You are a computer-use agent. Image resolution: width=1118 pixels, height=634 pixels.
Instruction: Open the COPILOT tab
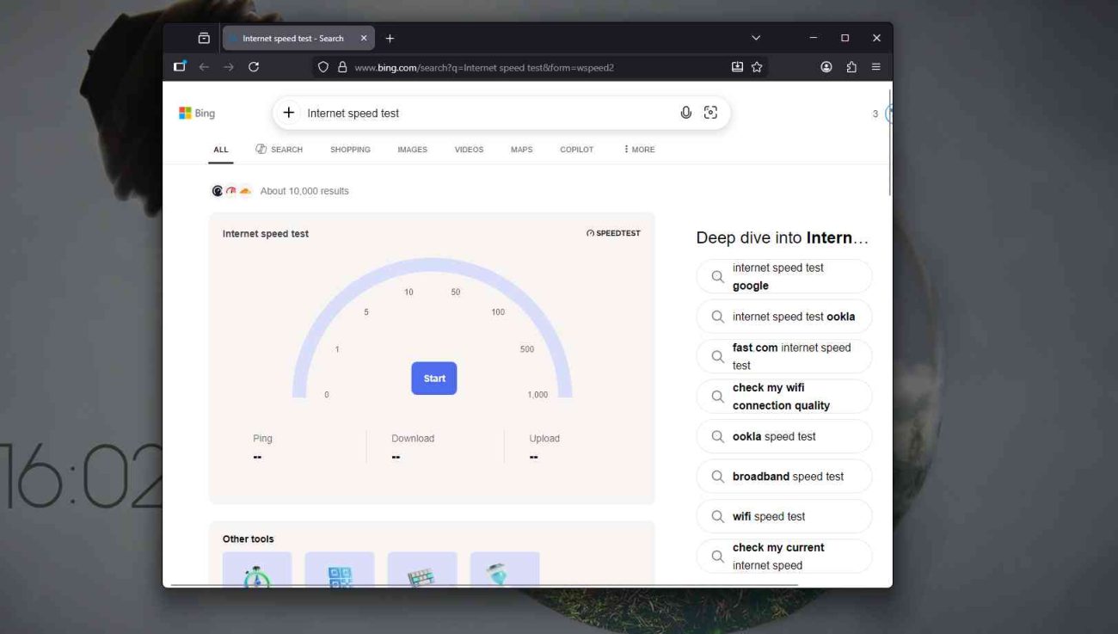coord(575,149)
